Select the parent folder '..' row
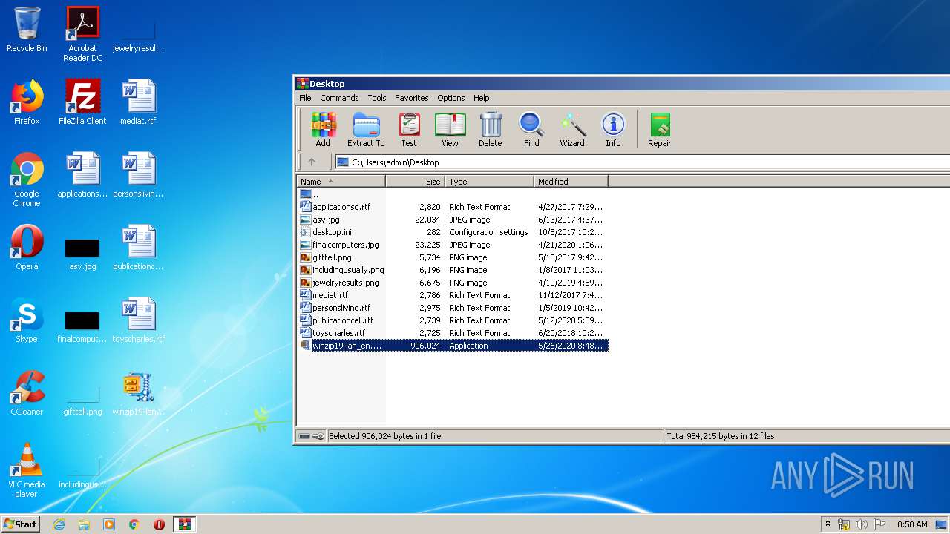The width and height of the screenshot is (950, 534). [x=453, y=194]
